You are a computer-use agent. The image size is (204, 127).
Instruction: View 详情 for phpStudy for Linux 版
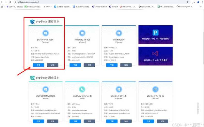pos(89,121)
